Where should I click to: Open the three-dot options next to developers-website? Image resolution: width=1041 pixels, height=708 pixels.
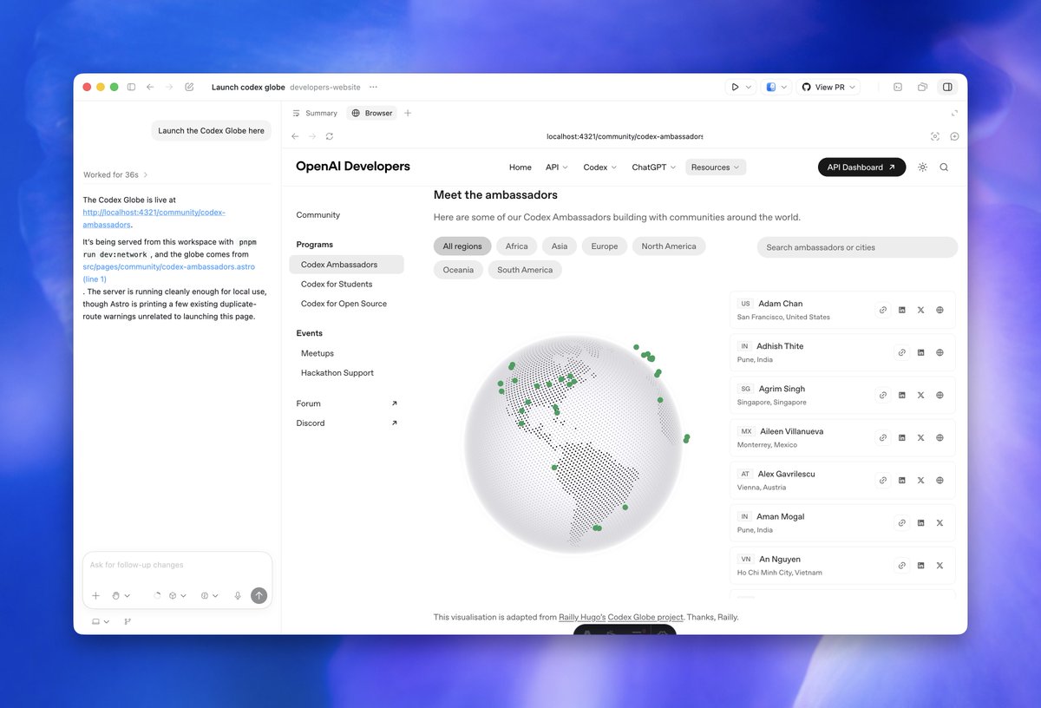pos(373,87)
